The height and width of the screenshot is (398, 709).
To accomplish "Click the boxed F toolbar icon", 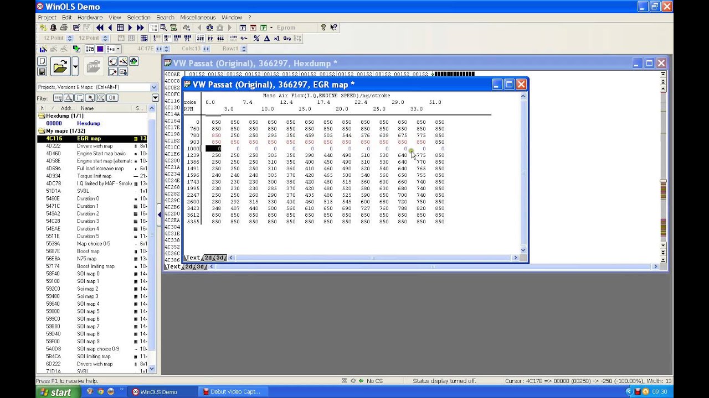I will 243,28.
